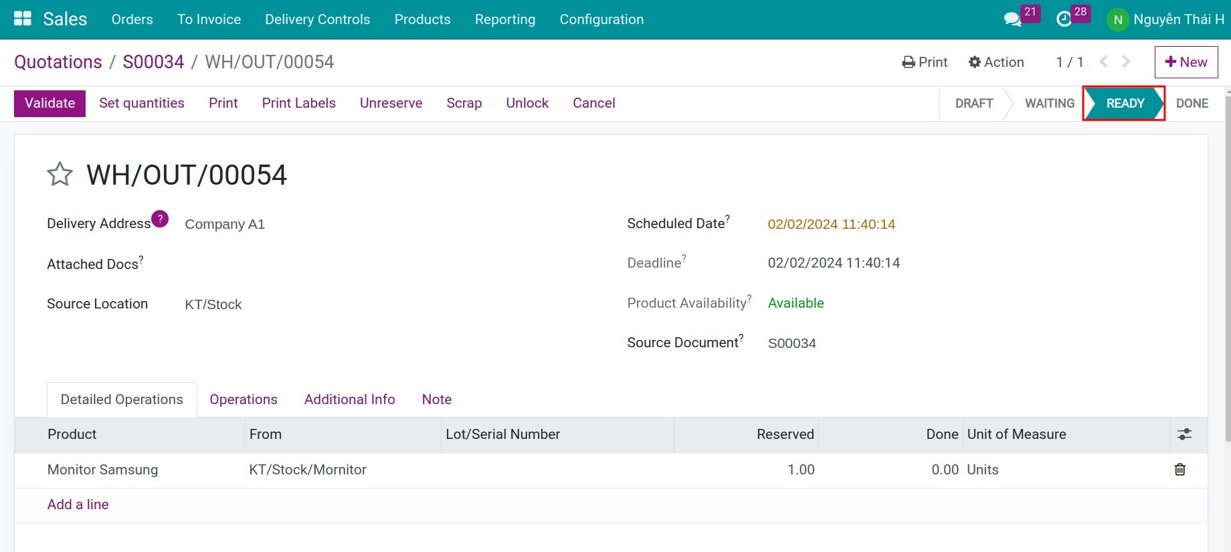Image resolution: width=1231 pixels, height=552 pixels.
Task: Edit the Scheduled Date field
Action: pyautogui.click(x=831, y=224)
